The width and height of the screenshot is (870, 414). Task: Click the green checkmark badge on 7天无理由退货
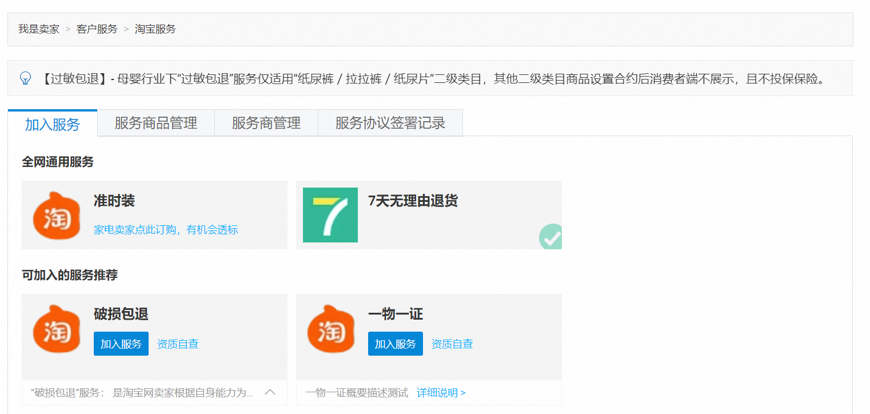click(x=550, y=237)
